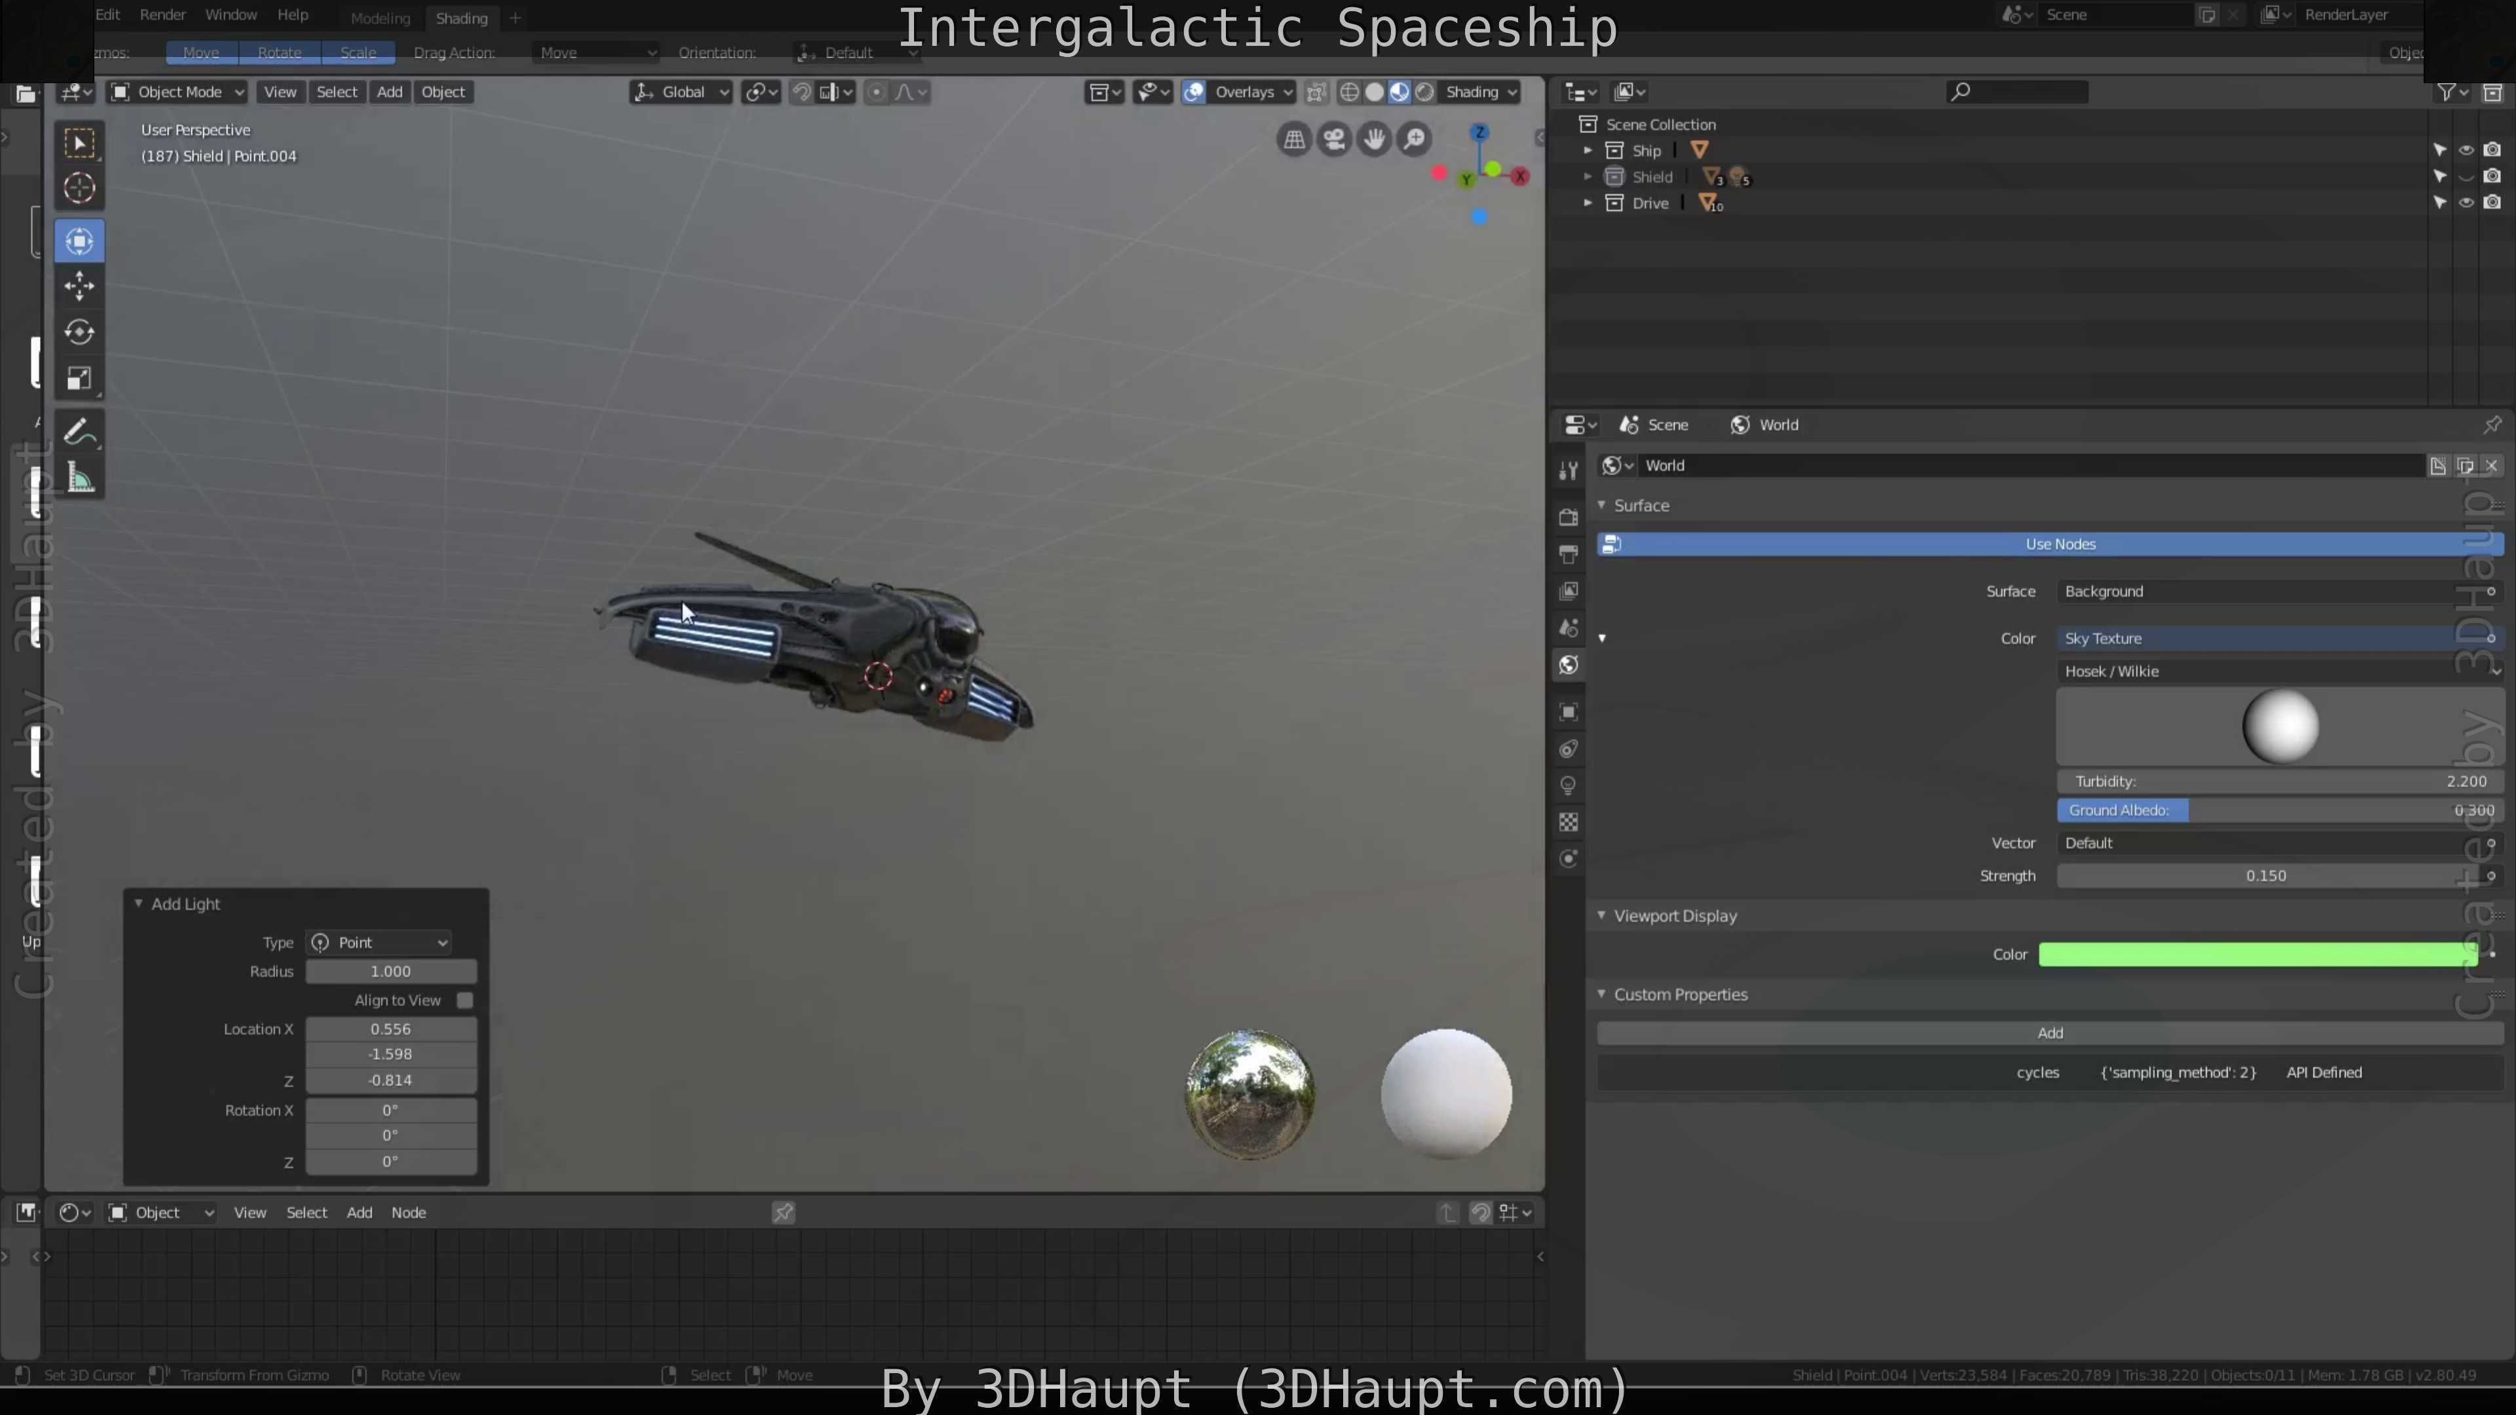Viewport: 2516px width, 1415px height.
Task: Open the light Type dropdown set to Point
Action: 380,943
